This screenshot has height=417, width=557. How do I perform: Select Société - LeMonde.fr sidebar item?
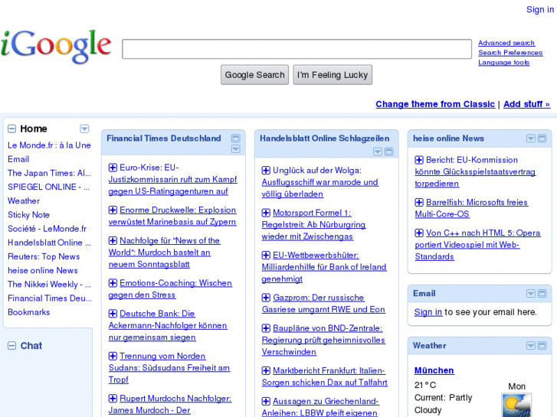(x=48, y=229)
